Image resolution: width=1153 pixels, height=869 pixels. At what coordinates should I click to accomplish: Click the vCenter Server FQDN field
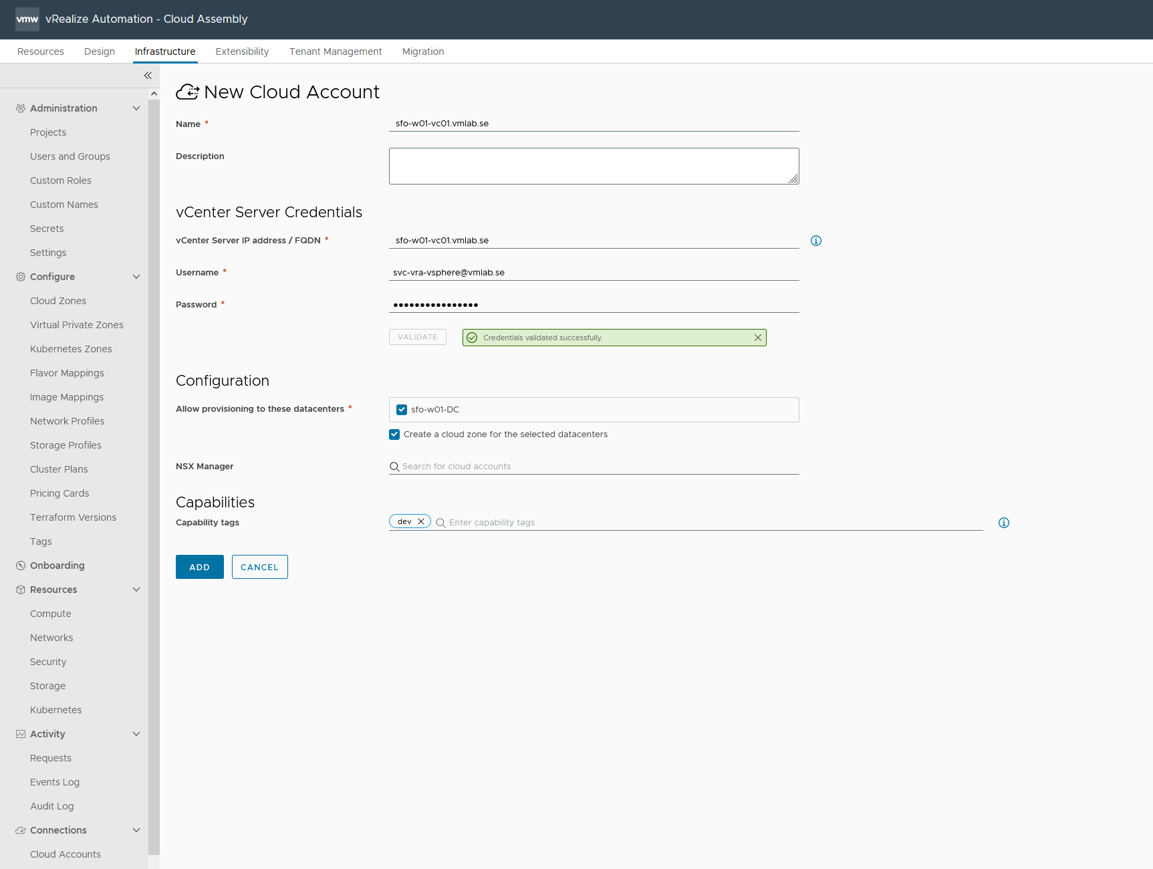[x=594, y=241]
